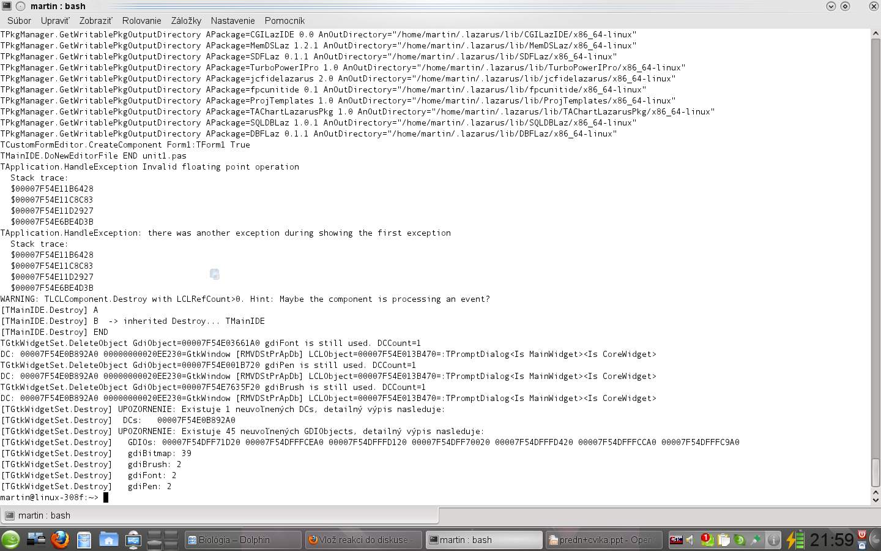Screen dimensions: 881x551
Task: Switch to 'martin : bash' taskbar entry
Action: coord(484,540)
